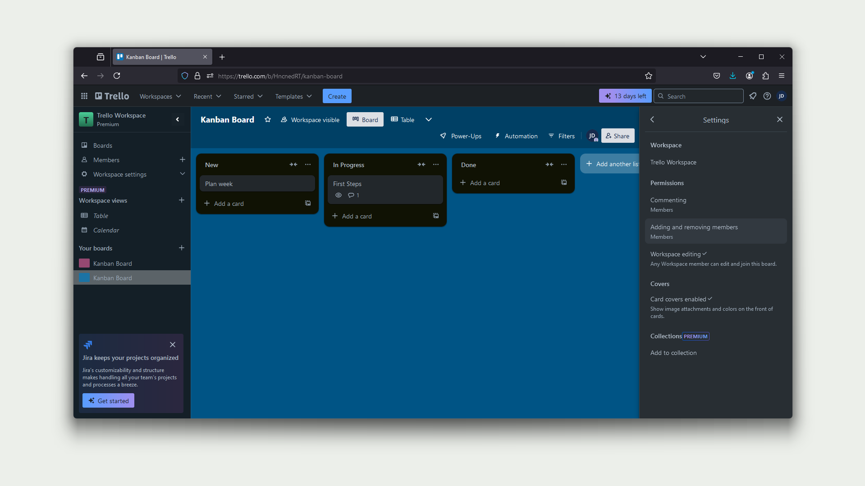Image resolution: width=865 pixels, height=486 pixels.
Task: Click the Create button
Action: 337,96
